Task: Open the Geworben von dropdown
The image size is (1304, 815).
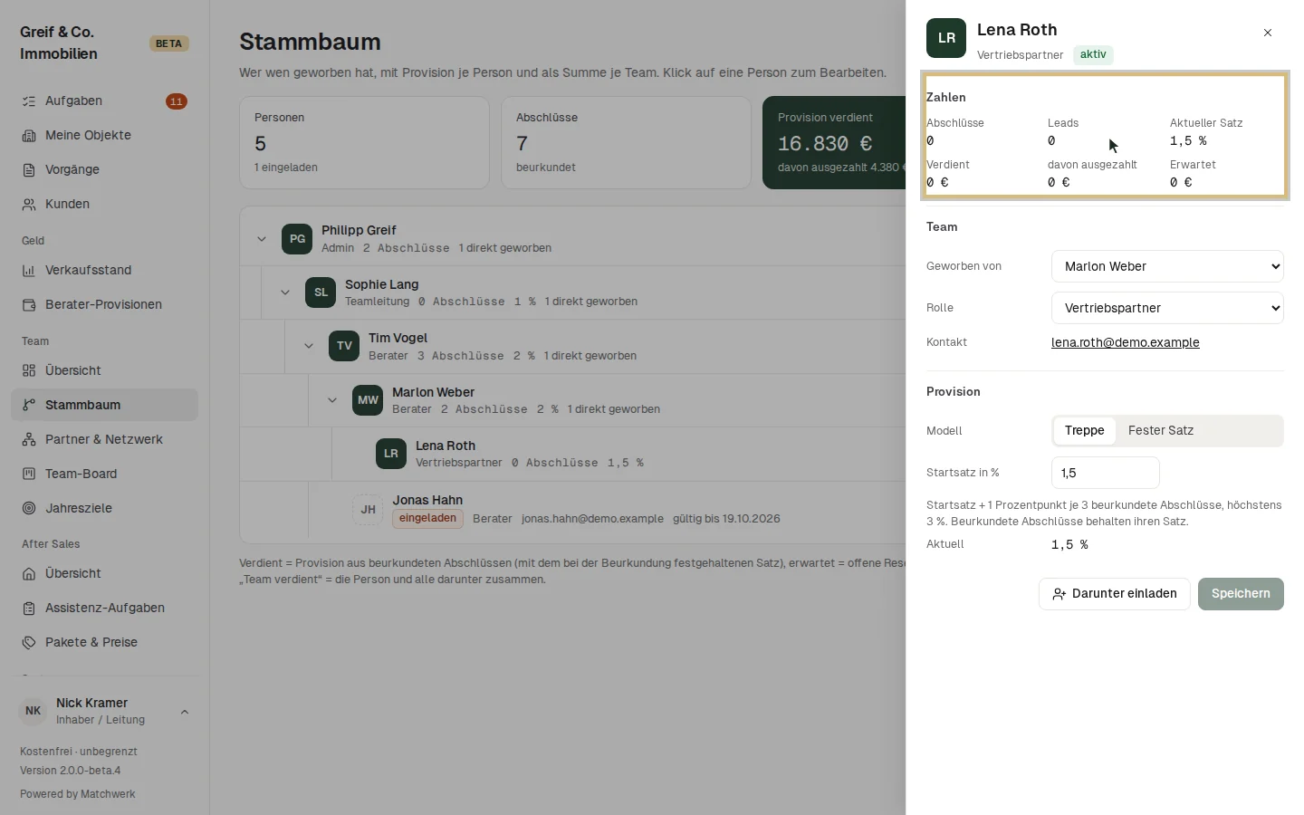Action: pos(1167,266)
